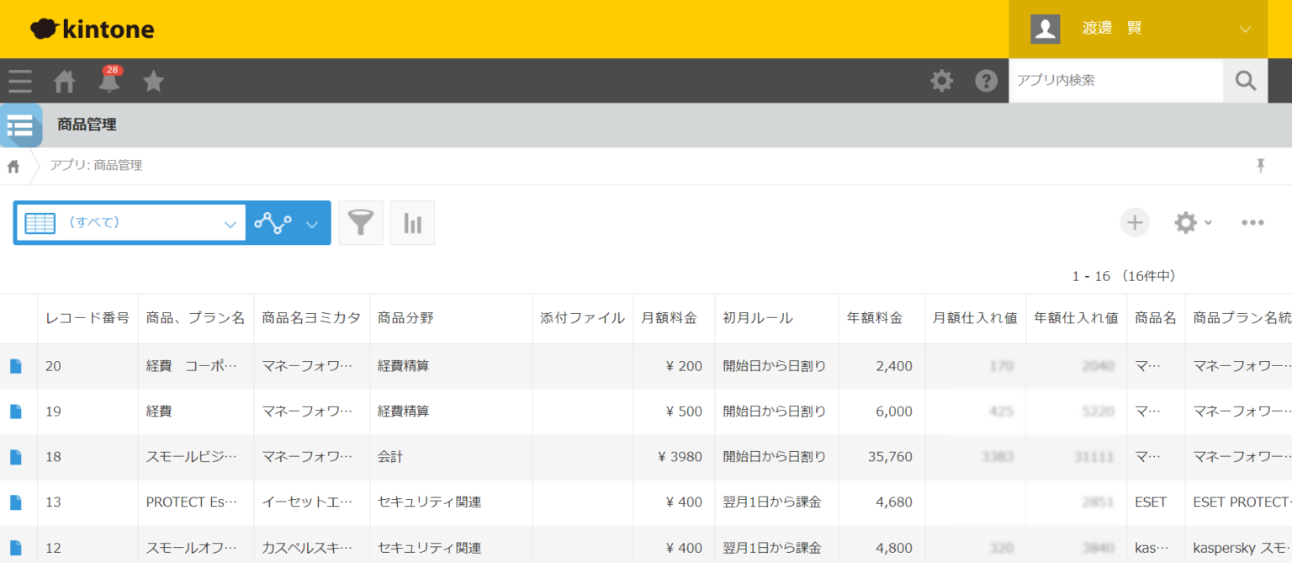The height and width of the screenshot is (563, 1292).
Task: Open the hamburger navigation menu
Action: 19,81
